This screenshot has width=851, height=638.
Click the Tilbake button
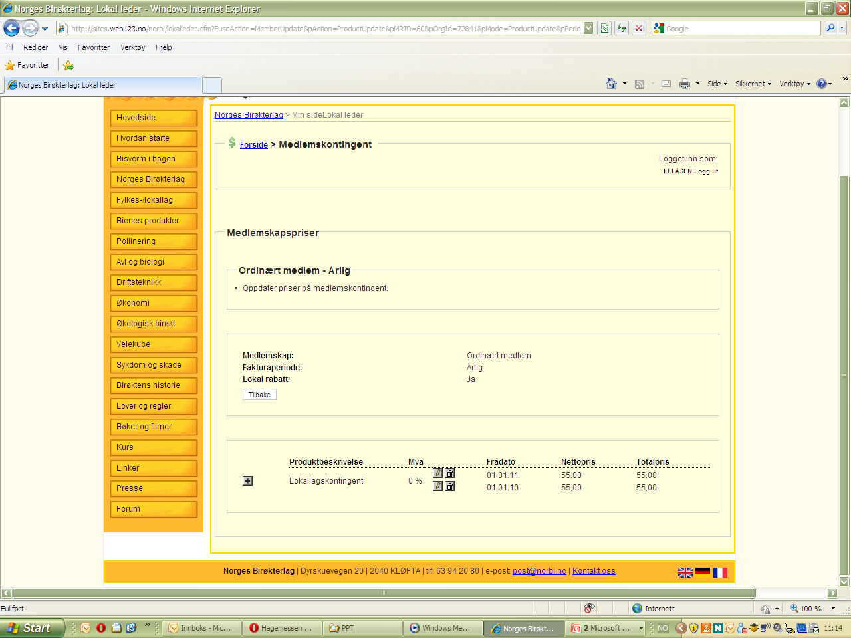pos(259,395)
